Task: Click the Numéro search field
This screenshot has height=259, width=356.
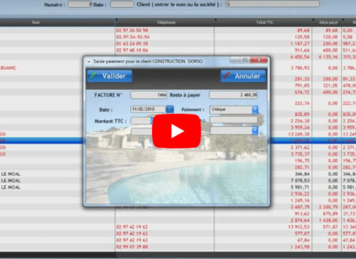Action: (80, 4)
